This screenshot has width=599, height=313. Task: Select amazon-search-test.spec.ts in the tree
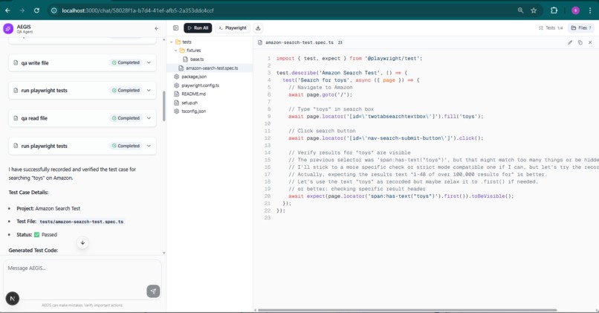210,68
